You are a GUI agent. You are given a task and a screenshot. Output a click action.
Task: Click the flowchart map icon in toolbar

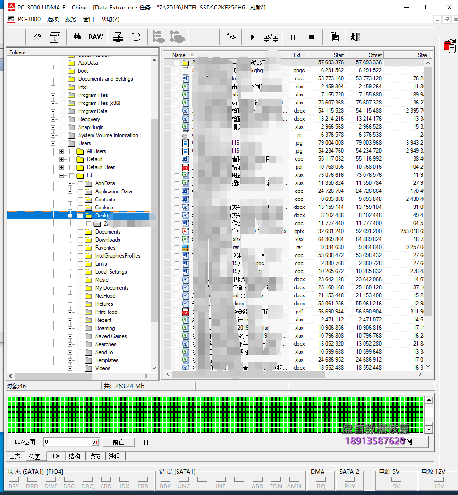[x=271, y=37]
